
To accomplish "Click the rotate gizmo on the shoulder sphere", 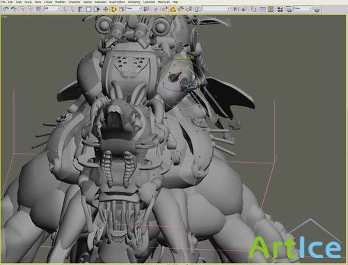I will 182,85.
